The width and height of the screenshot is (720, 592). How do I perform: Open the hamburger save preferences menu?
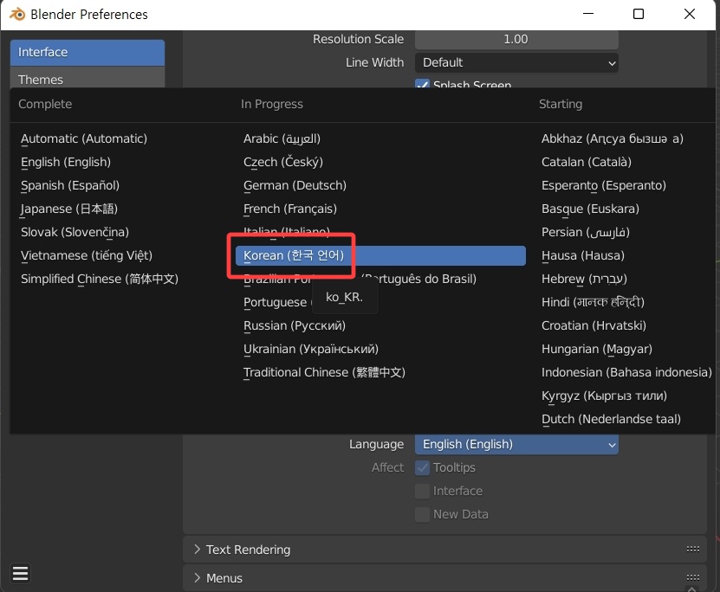pos(20,573)
